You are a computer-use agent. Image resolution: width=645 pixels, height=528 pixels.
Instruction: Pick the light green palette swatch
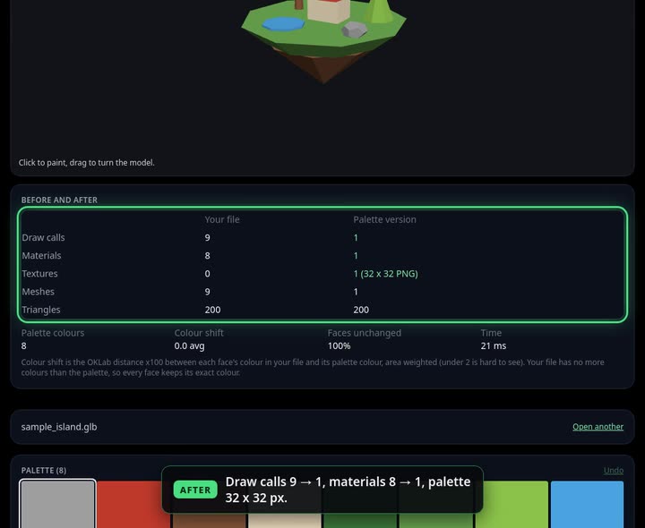pos(512,504)
